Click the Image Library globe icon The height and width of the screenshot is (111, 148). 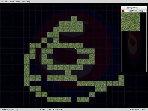pyautogui.click(x=127, y=8)
